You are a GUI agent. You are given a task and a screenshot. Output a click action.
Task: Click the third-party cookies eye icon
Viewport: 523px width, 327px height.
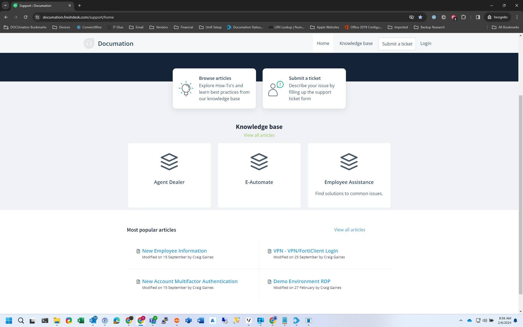click(411, 17)
